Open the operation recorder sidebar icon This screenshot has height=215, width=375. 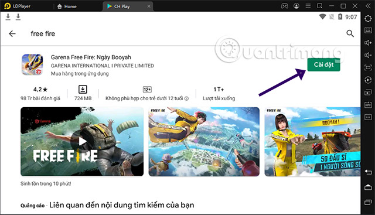pos(368,80)
